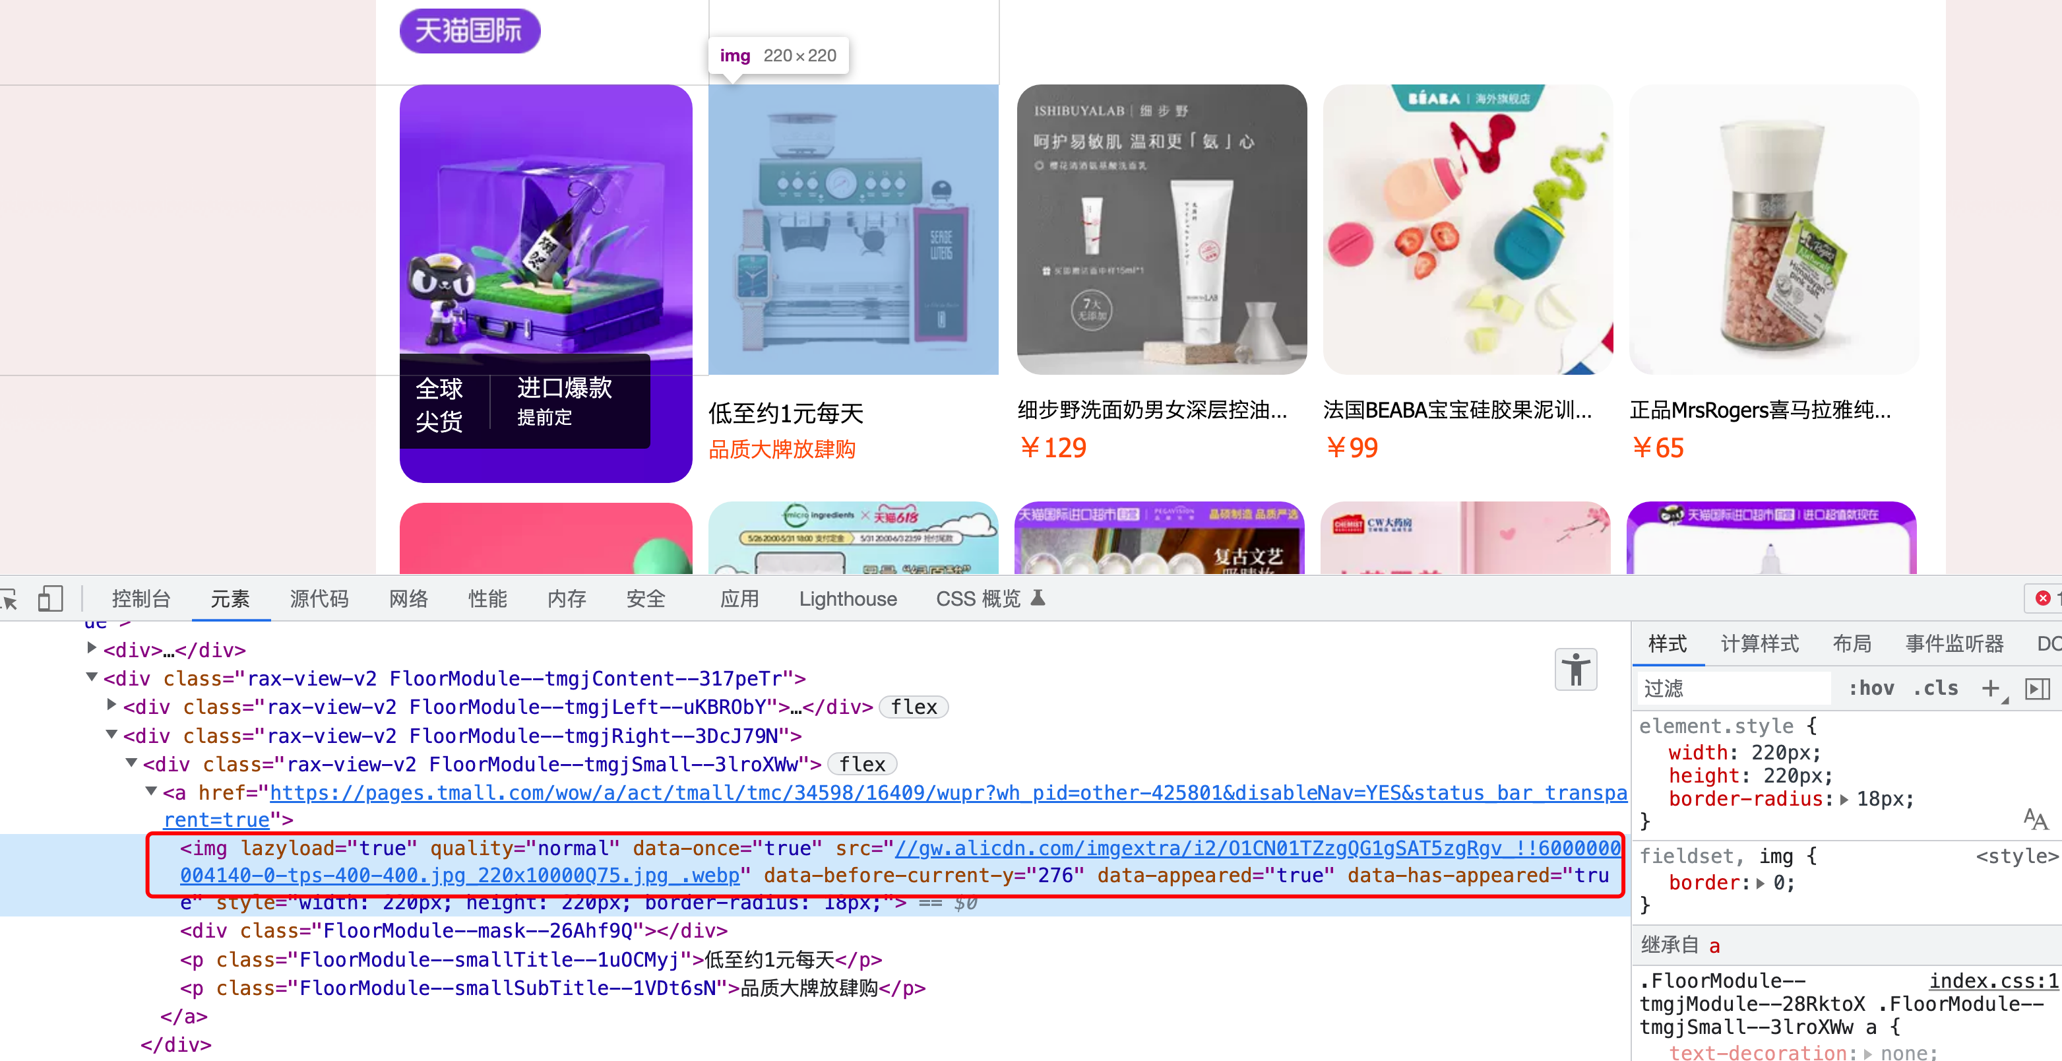This screenshot has height=1061, width=2062.
Task: Click flex badge on tmgjSmall div
Action: pyautogui.click(x=862, y=765)
